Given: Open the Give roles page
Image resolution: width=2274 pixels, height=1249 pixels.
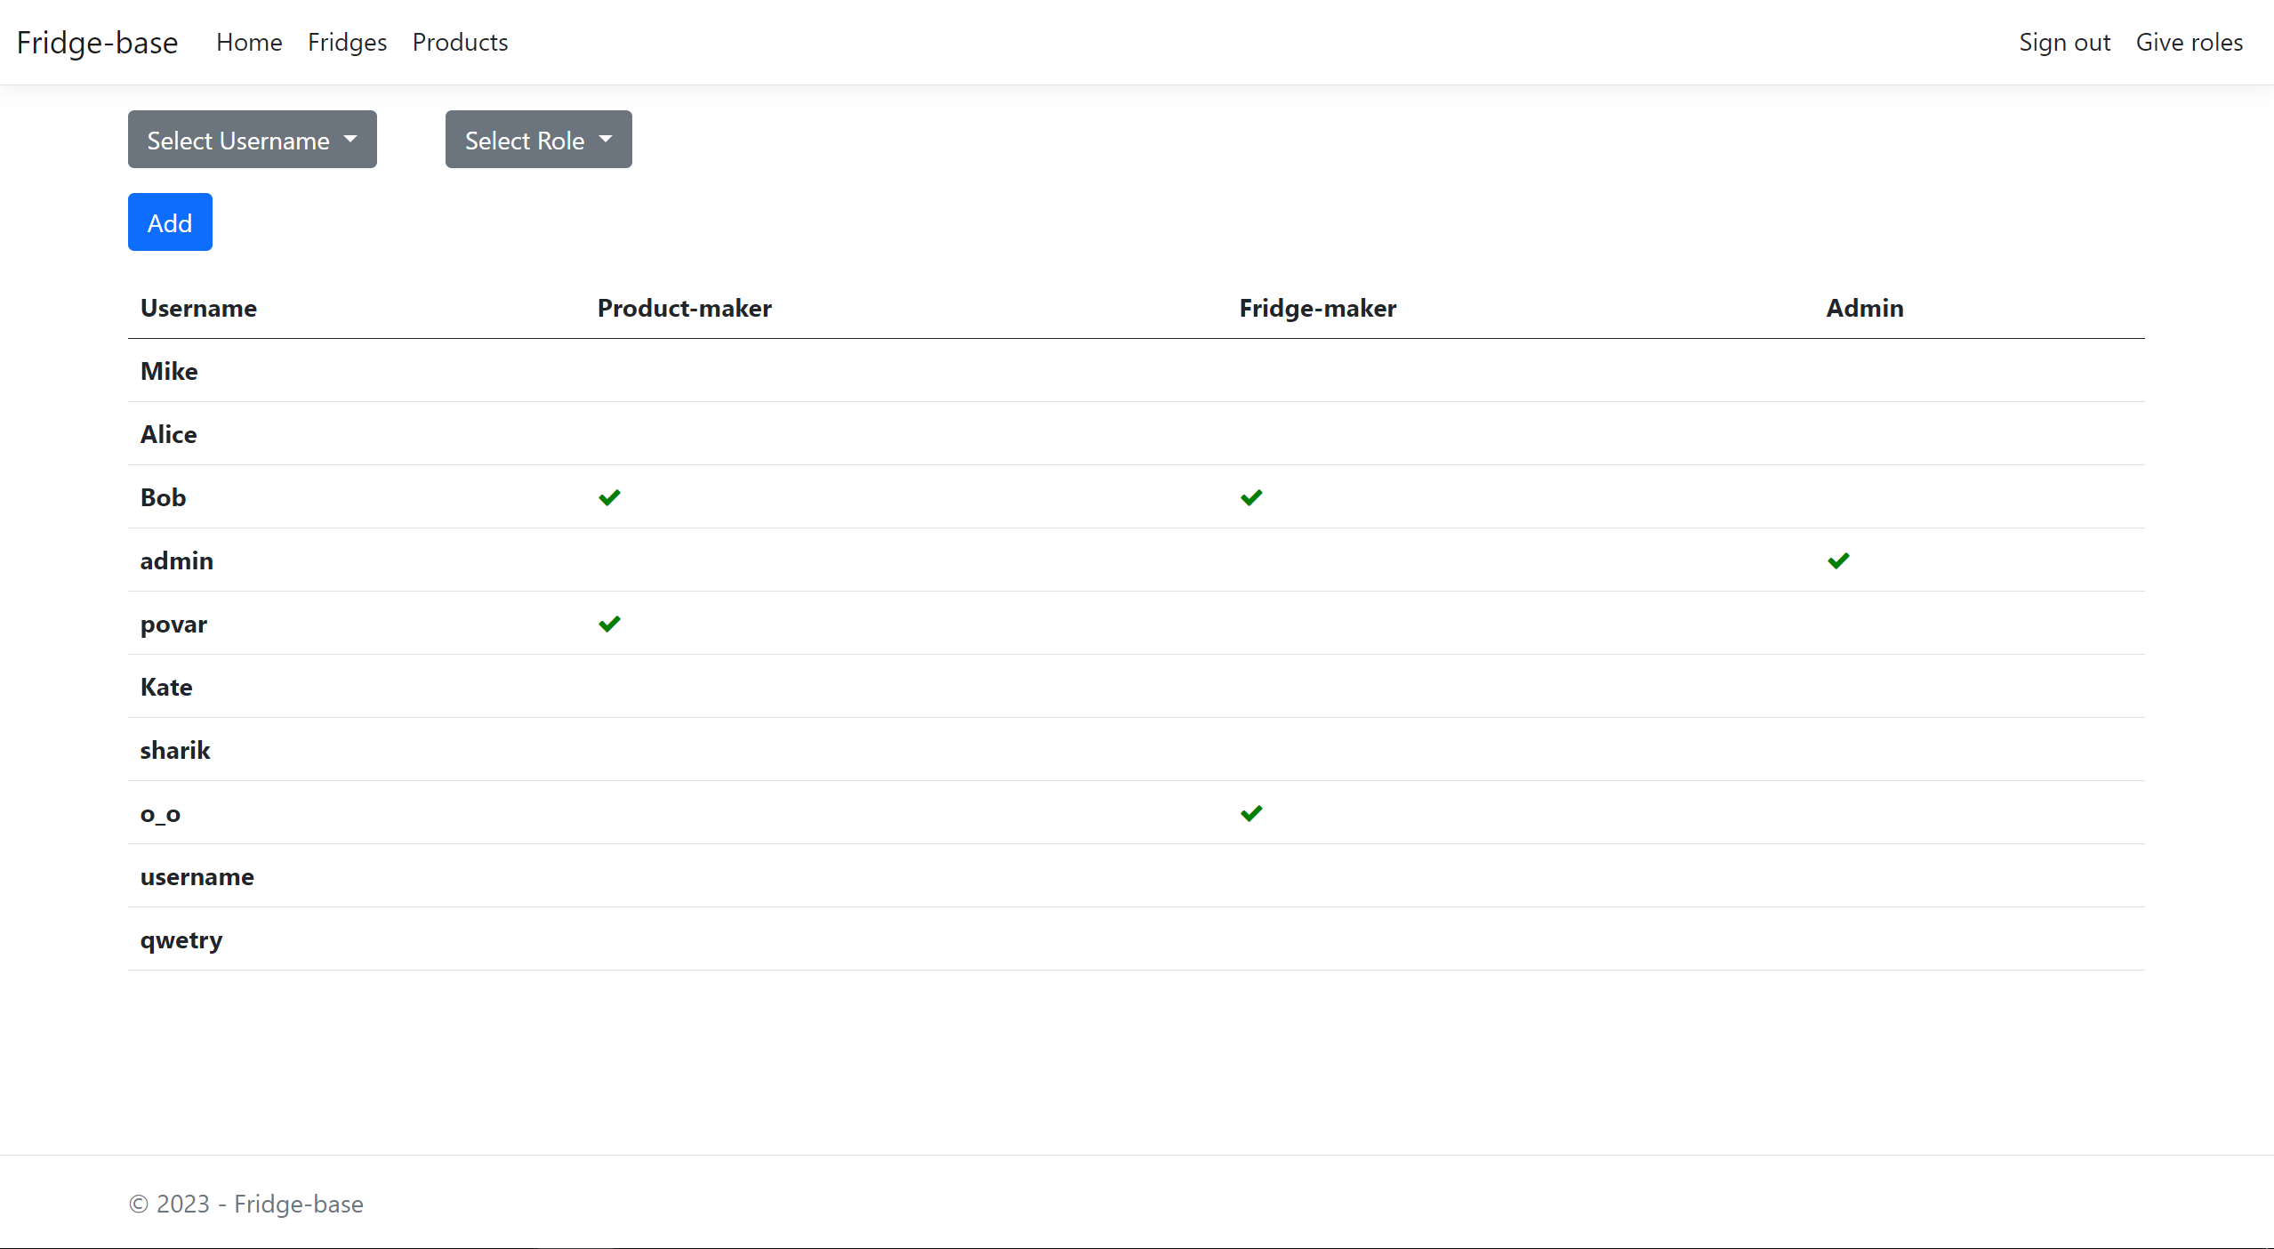Looking at the screenshot, I should pyautogui.click(x=2190, y=42).
